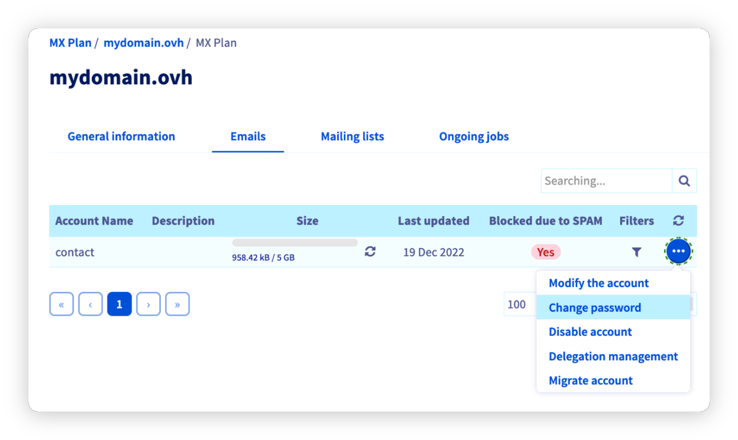Viewport: 738px width, 440px height.
Task: Select the General information tab
Action: pyautogui.click(x=121, y=136)
